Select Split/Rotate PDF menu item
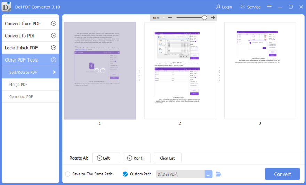The image size is (306, 185). pyautogui.click(x=31, y=72)
